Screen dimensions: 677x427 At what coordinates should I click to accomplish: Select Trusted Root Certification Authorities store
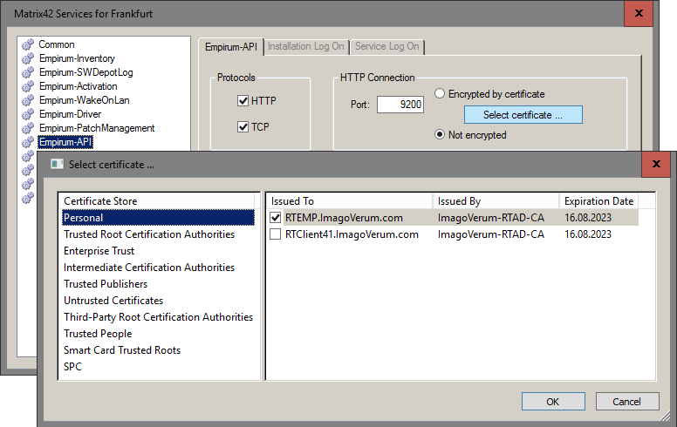click(x=149, y=234)
